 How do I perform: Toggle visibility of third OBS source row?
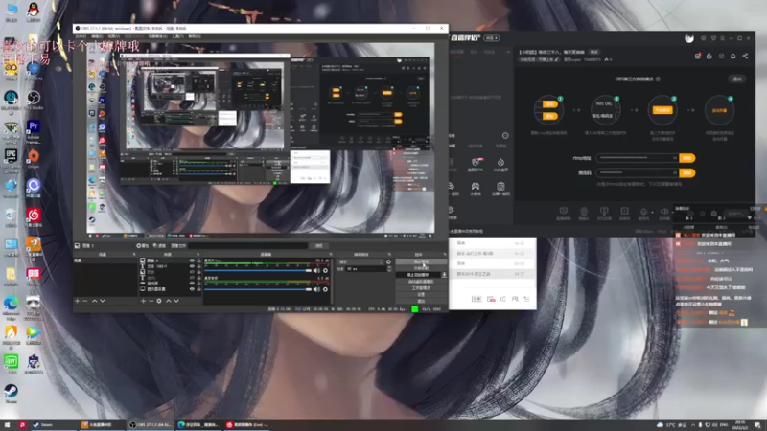[192, 272]
